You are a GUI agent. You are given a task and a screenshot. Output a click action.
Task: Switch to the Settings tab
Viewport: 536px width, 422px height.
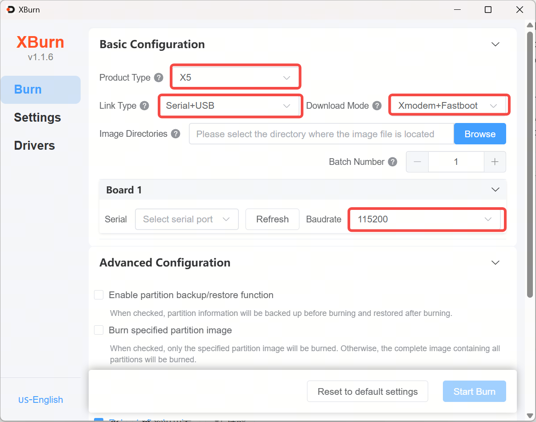(x=37, y=118)
